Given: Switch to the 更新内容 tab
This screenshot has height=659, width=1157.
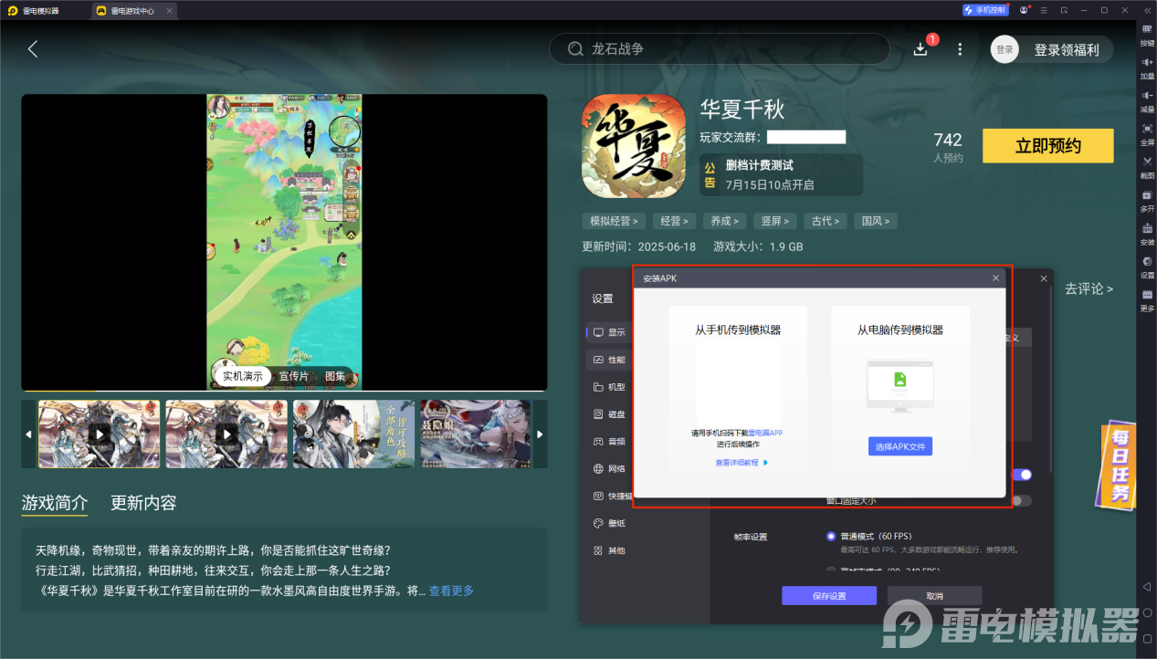Looking at the screenshot, I should (143, 503).
